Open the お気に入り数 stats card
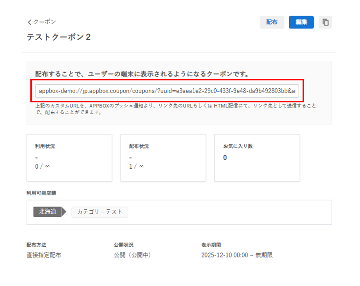360x286 pixels. click(x=257, y=158)
